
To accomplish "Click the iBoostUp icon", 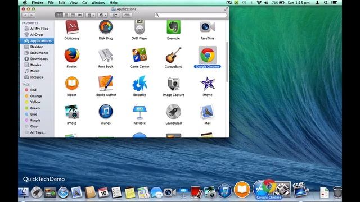I will coord(139,84).
